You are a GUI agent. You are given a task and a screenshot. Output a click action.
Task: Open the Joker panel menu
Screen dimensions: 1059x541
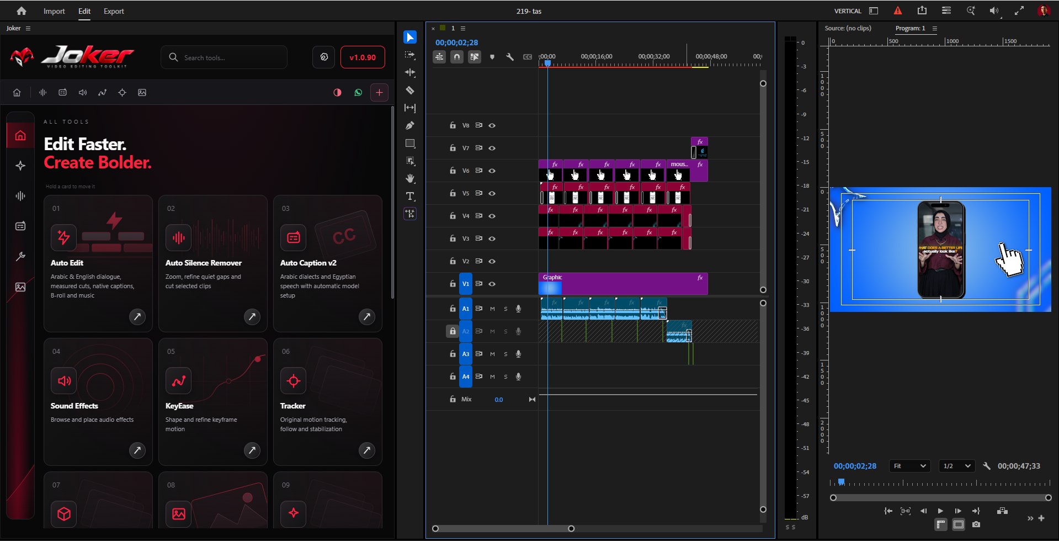tap(28, 28)
